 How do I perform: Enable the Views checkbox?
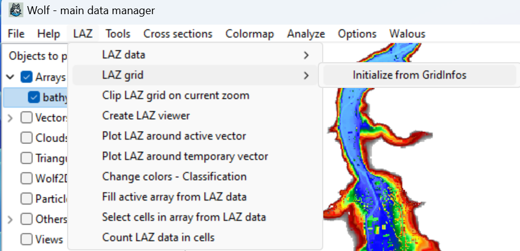[x=26, y=239]
